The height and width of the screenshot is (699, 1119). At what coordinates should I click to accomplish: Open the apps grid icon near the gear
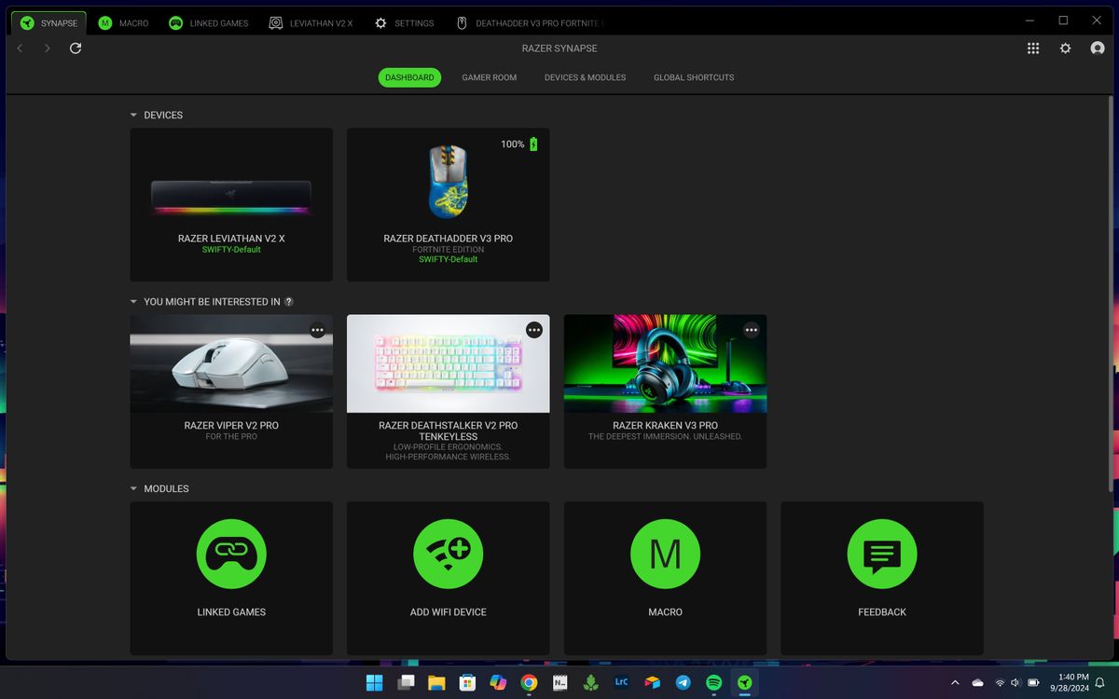[1033, 48]
